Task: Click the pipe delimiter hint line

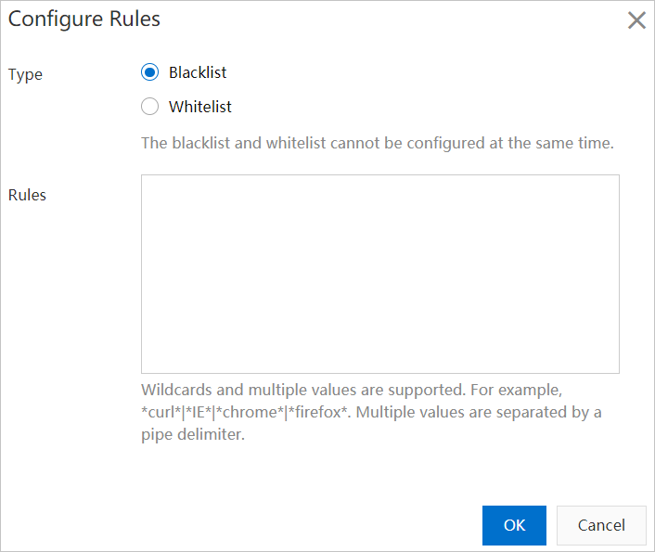Action: pyautogui.click(x=193, y=434)
